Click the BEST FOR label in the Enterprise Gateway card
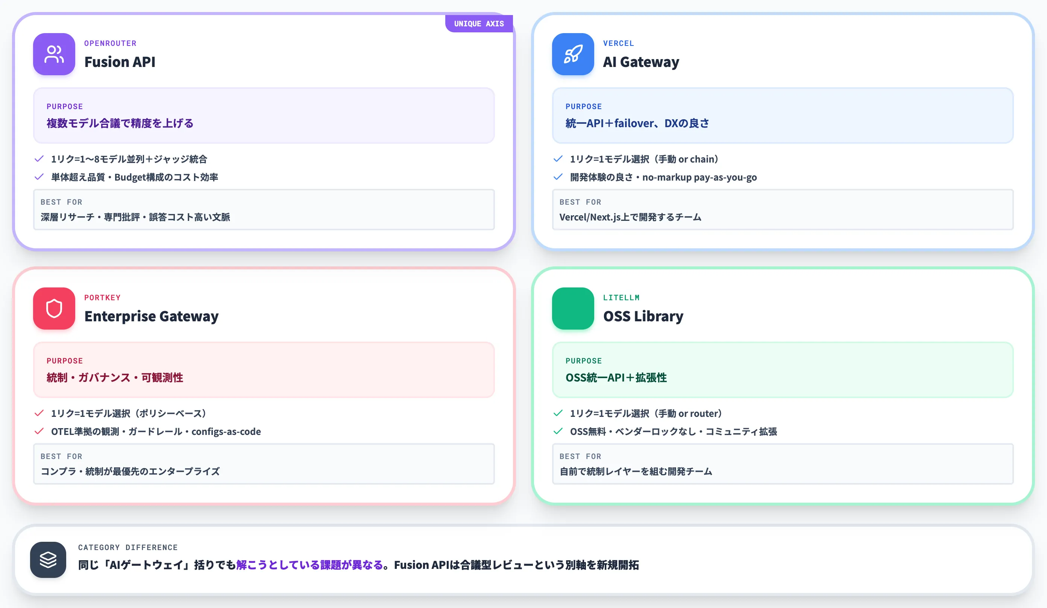 click(61, 456)
